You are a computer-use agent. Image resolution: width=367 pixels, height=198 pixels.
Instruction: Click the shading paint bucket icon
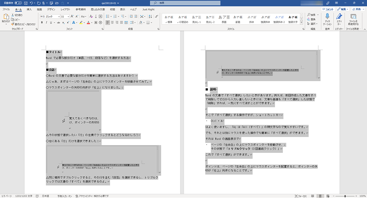pos(141,22)
